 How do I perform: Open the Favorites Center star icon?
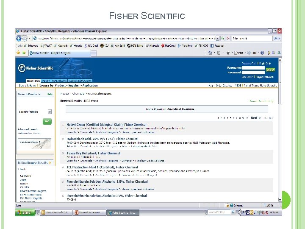pos(18,53)
